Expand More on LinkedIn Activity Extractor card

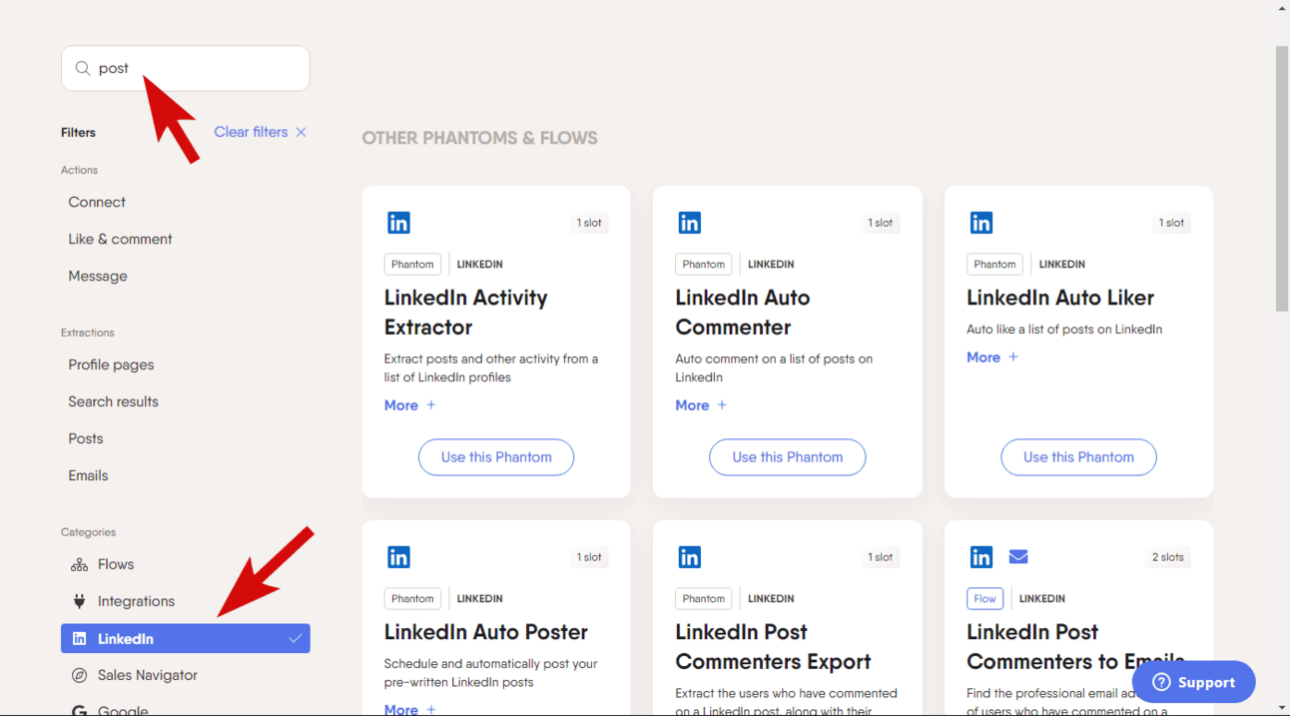(x=409, y=405)
